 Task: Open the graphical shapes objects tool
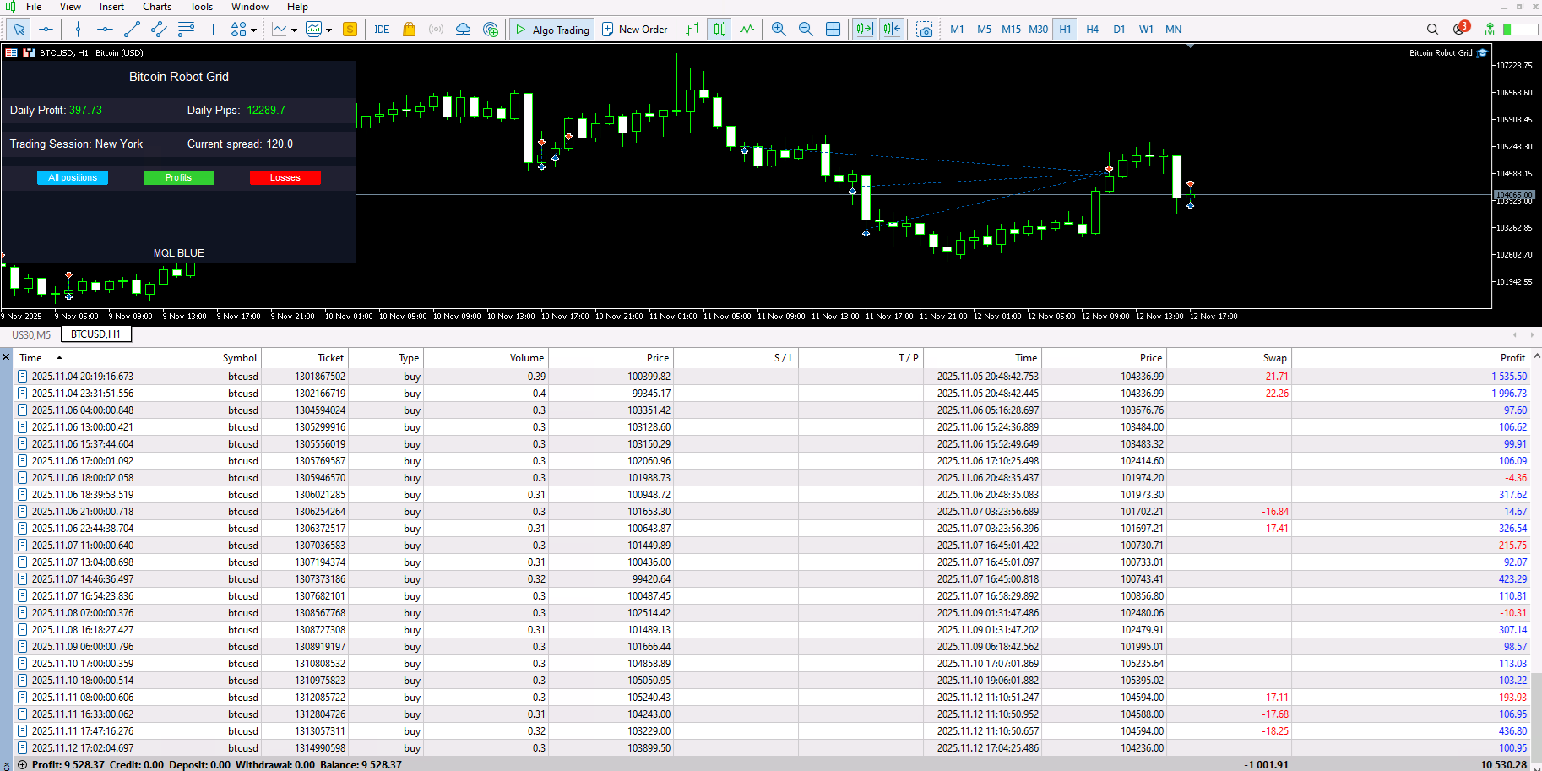pos(239,30)
